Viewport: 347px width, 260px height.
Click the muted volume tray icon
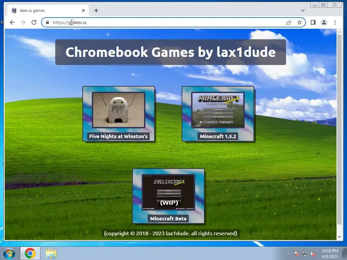313,254
